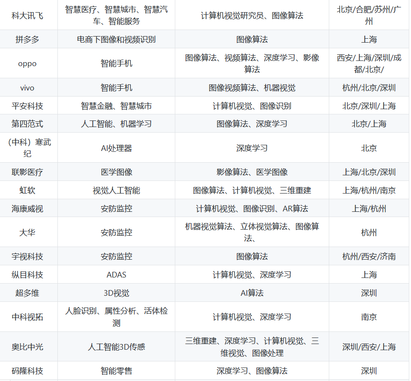Viewport: 411px width, 381px height.
Task: Click the 宇视科技 company name
Action: point(27,256)
